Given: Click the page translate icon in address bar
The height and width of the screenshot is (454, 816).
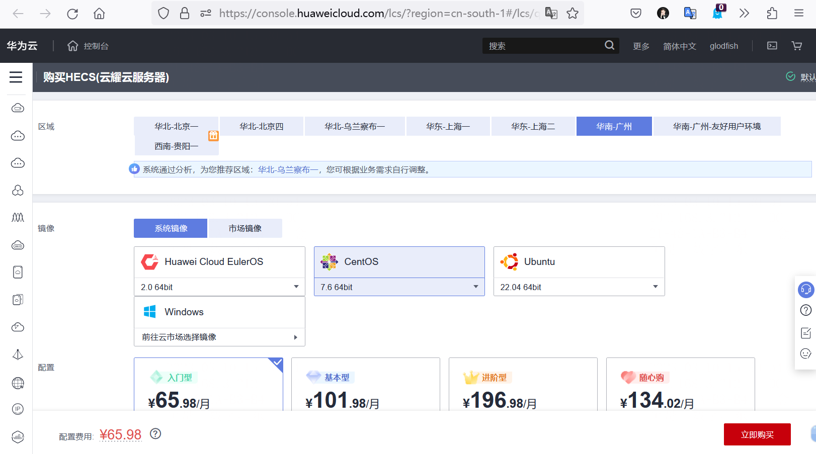Looking at the screenshot, I should [551, 14].
